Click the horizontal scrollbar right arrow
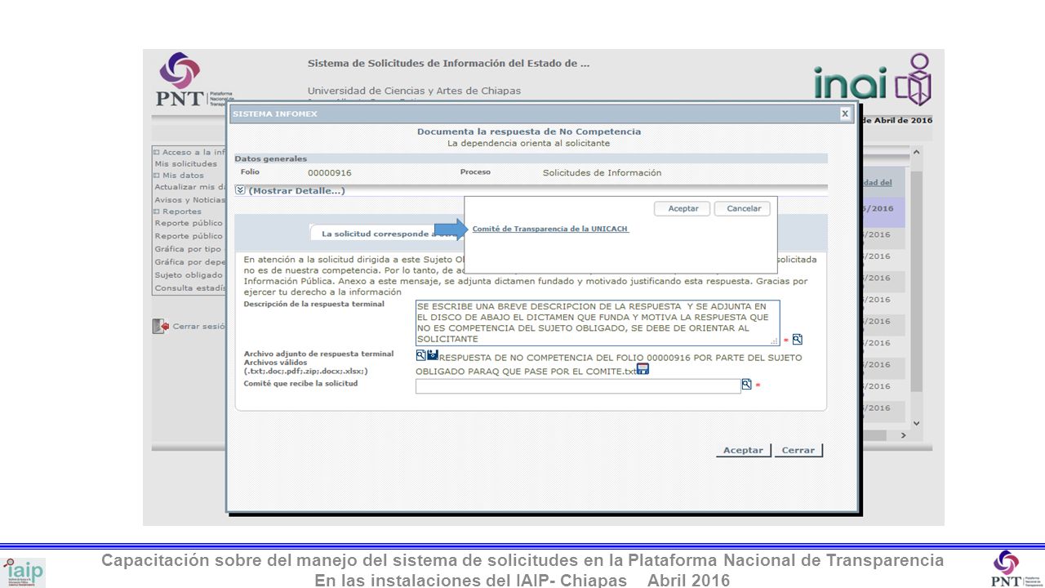Screen dimensions: 1045x588 click(903, 436)
